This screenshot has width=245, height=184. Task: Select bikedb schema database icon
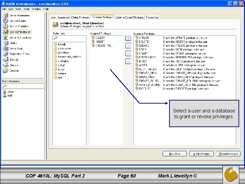click(55, 44)
